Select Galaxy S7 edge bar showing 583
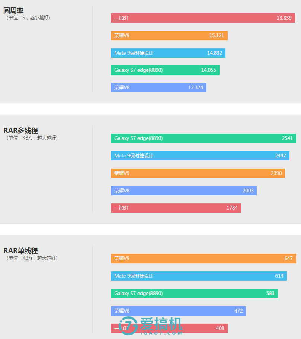This screenshot has height=339, width=301. (194, 293)
